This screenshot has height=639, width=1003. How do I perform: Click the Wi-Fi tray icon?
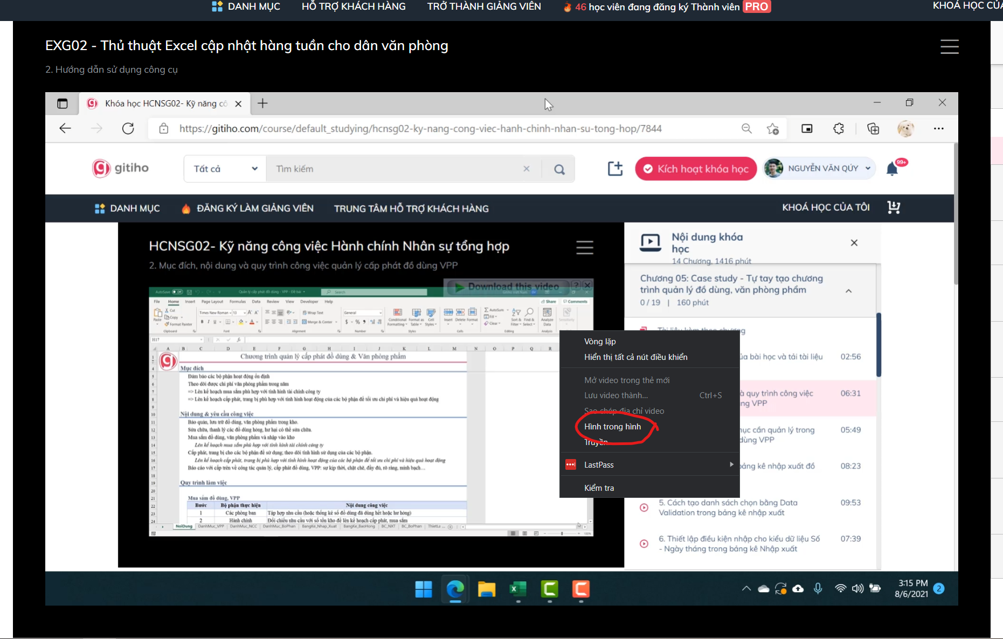point(840,588)
